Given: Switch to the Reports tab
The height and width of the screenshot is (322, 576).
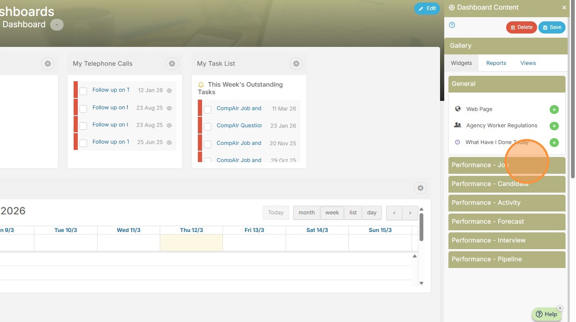Looking at the screenshot, I should pos(496,63).
